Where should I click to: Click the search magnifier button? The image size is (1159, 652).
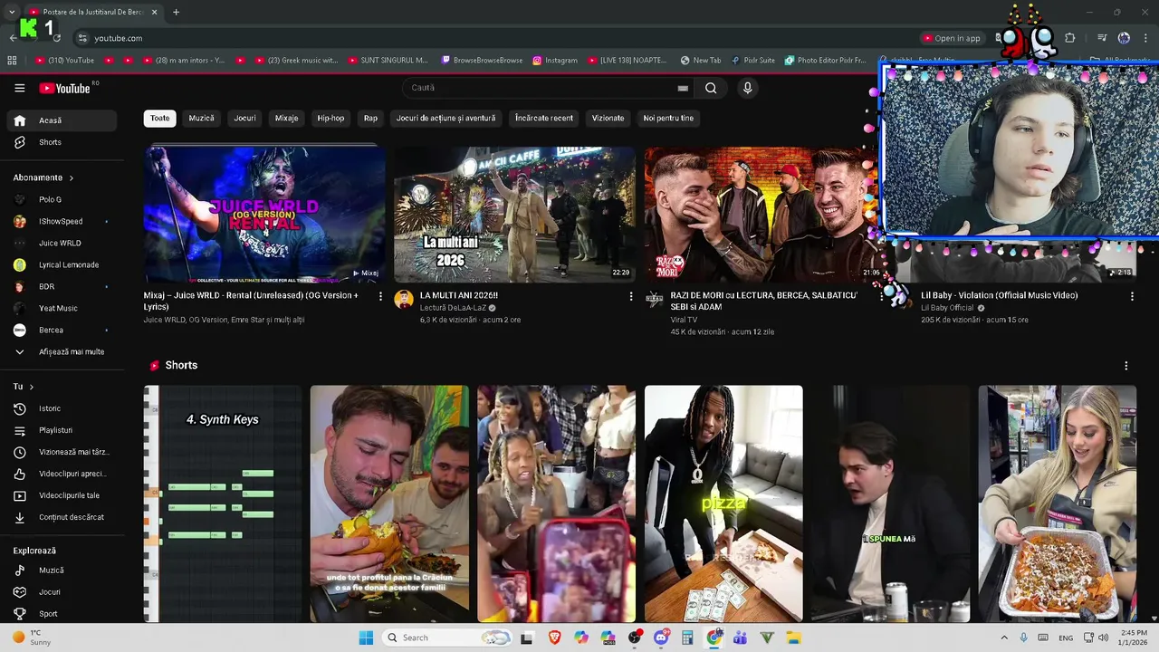tap(711, 88)
